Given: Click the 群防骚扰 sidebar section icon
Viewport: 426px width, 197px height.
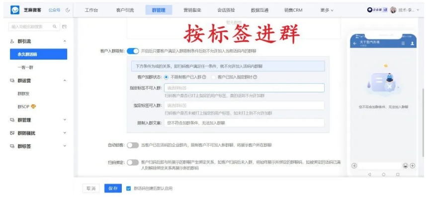Looking at the screenshot, I should click(x=12, y=133).
